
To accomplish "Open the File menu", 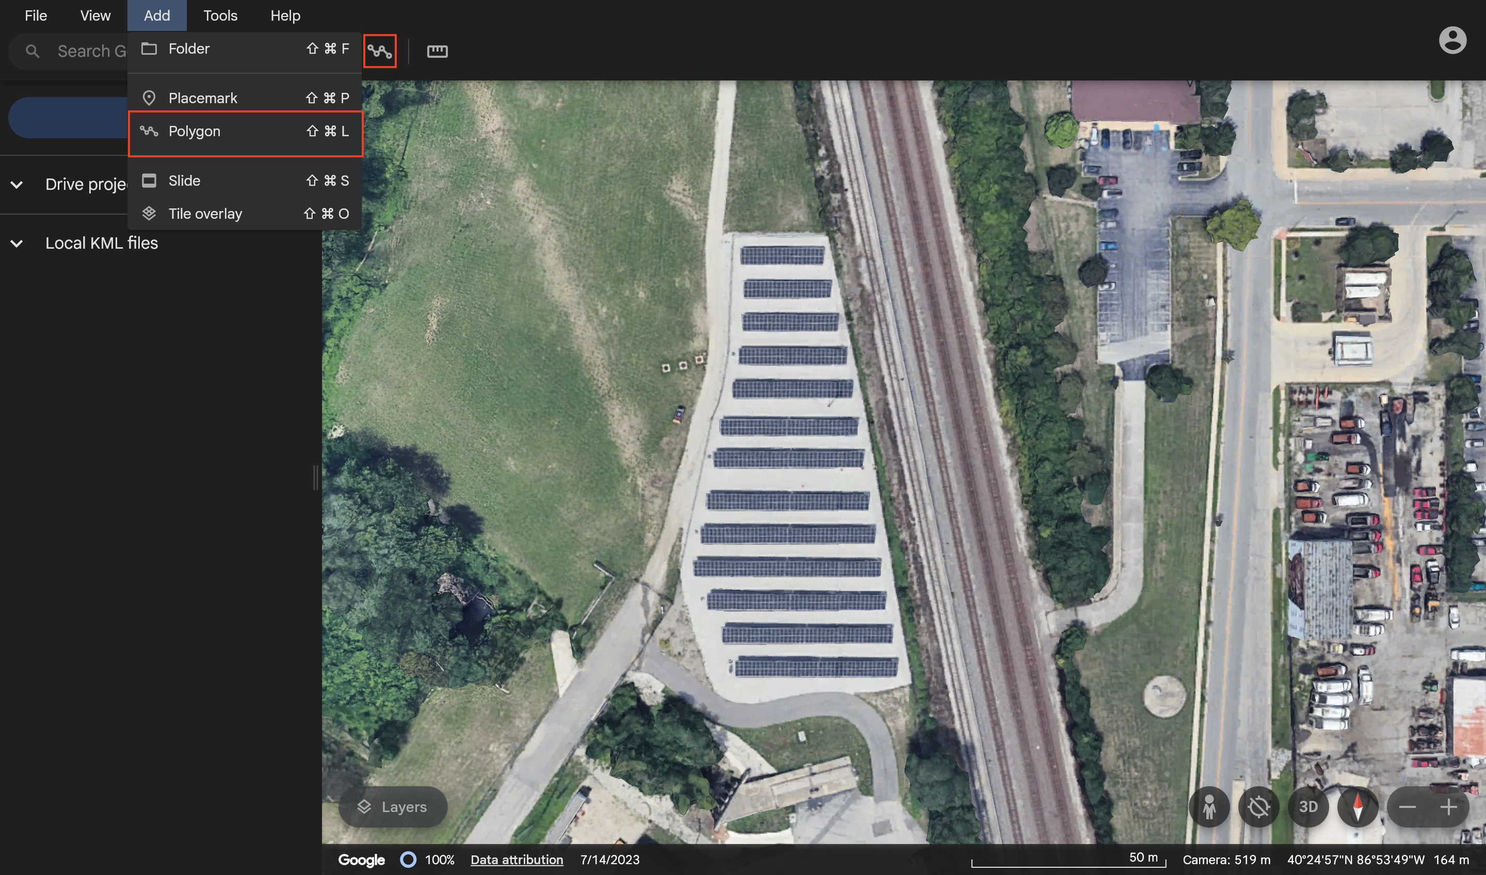I will (x=36, y=15).
